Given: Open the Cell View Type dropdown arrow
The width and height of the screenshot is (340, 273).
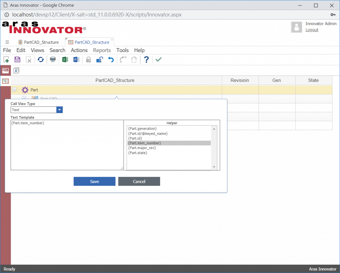Looking at the screenshot, I should pyautogui.click(x=59, y=110).
